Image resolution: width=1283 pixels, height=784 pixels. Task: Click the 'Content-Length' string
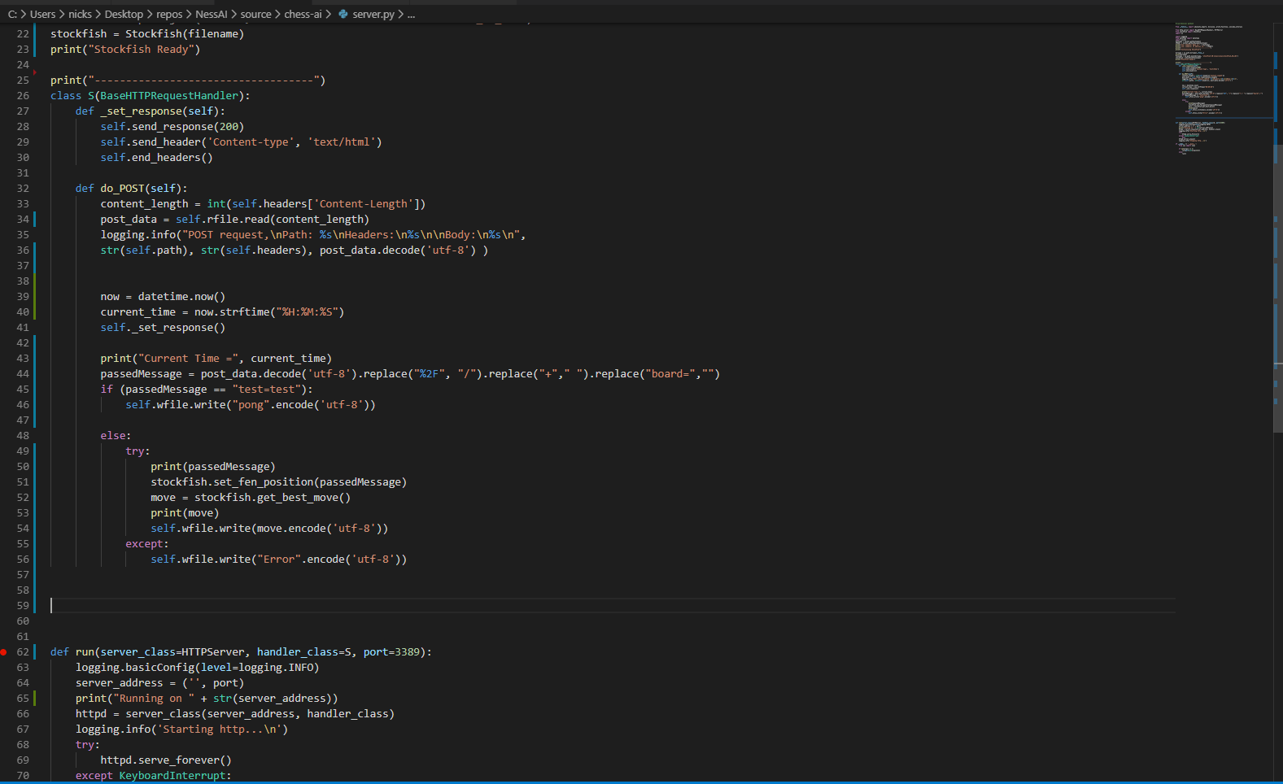[x=364, y=204]
